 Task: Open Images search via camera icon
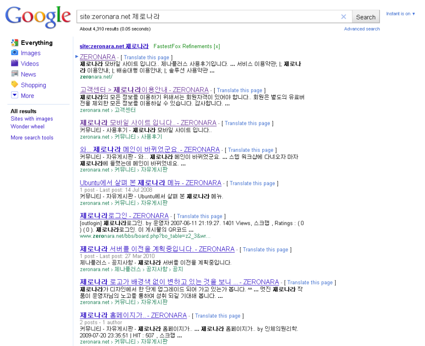(15, 53)
